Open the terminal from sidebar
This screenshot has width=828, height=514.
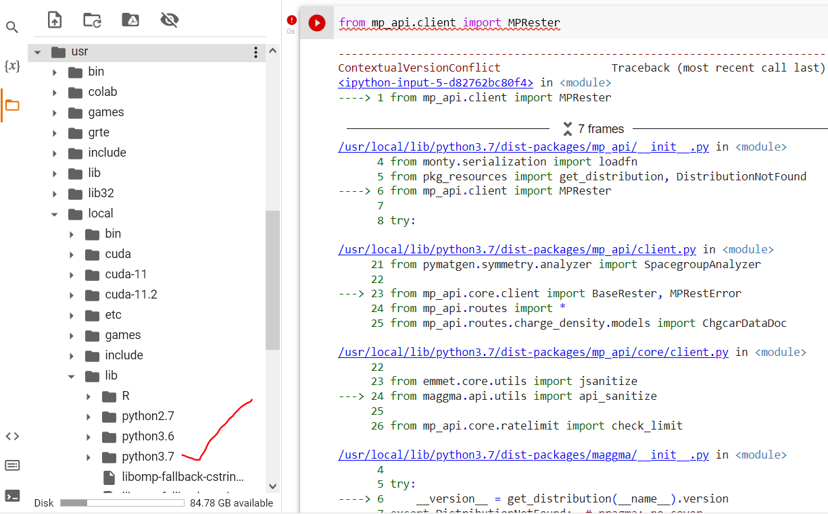point(12,496)
